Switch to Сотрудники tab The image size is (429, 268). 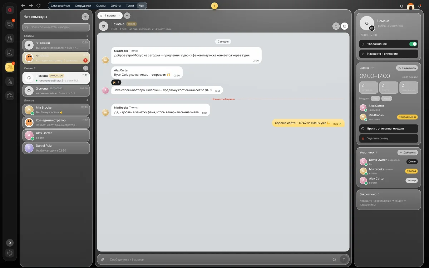point(83,6)
